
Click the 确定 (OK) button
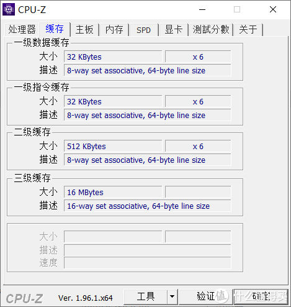tap(261, 296)
